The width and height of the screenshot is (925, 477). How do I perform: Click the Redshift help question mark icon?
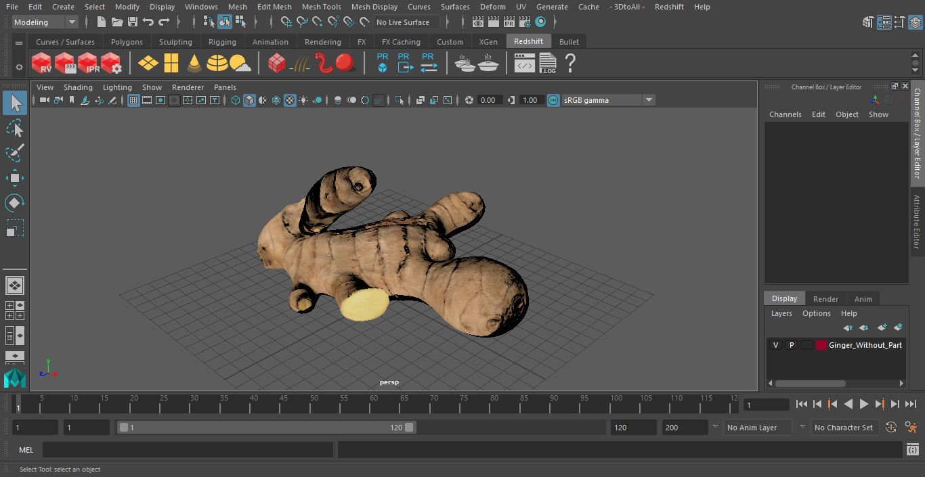coord(570,64)
